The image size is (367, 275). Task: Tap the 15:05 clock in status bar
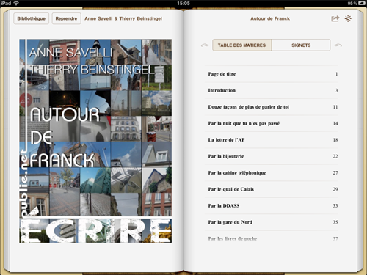[183, 3]
